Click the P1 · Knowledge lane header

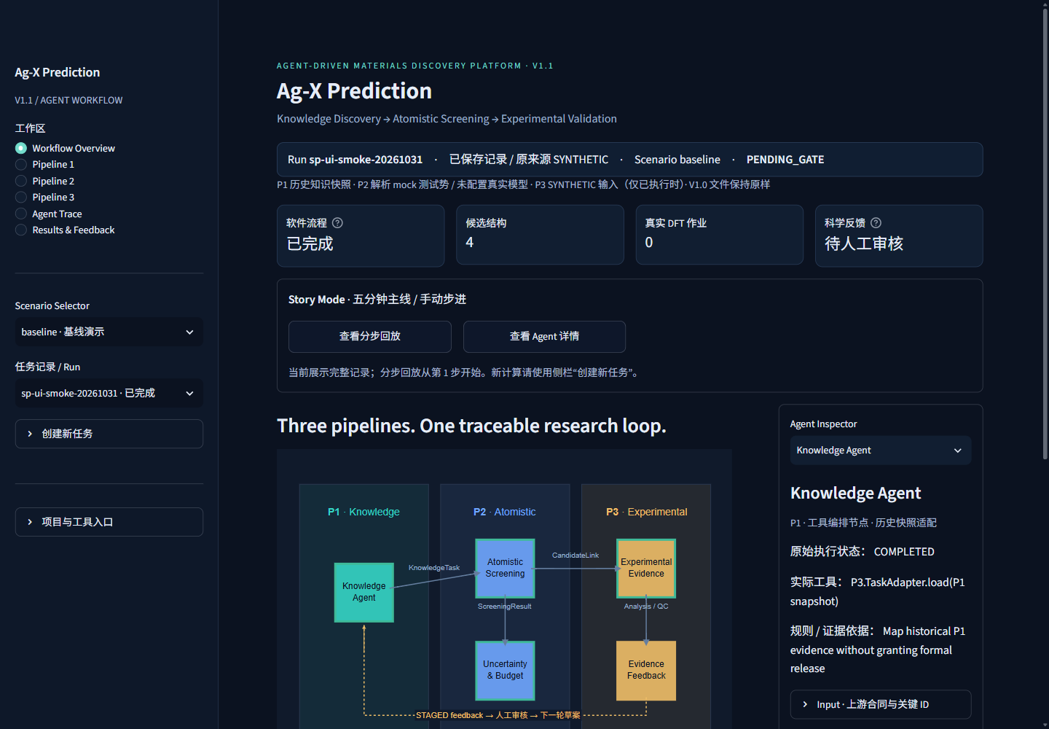pyautogui.click(x=364, y=512)
